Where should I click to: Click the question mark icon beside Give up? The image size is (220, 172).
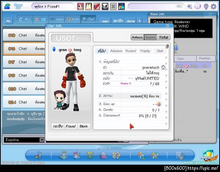point(159,104)
